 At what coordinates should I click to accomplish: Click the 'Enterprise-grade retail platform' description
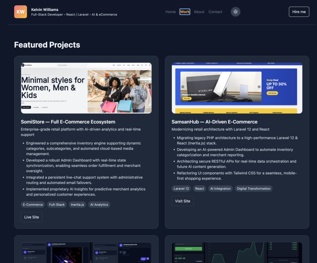pos(81,132)
